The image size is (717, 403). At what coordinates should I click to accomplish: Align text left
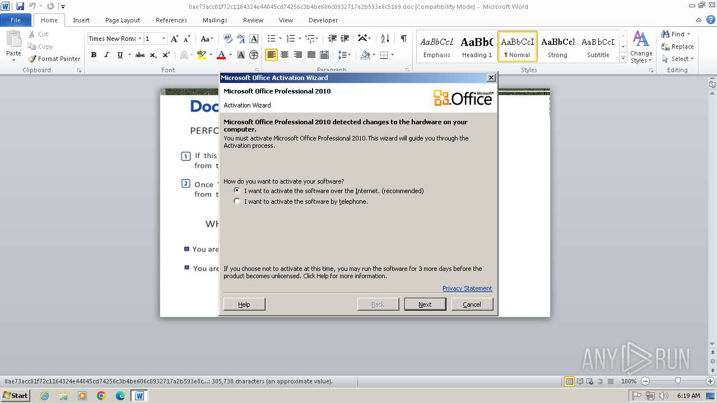[x=272, y=55]
